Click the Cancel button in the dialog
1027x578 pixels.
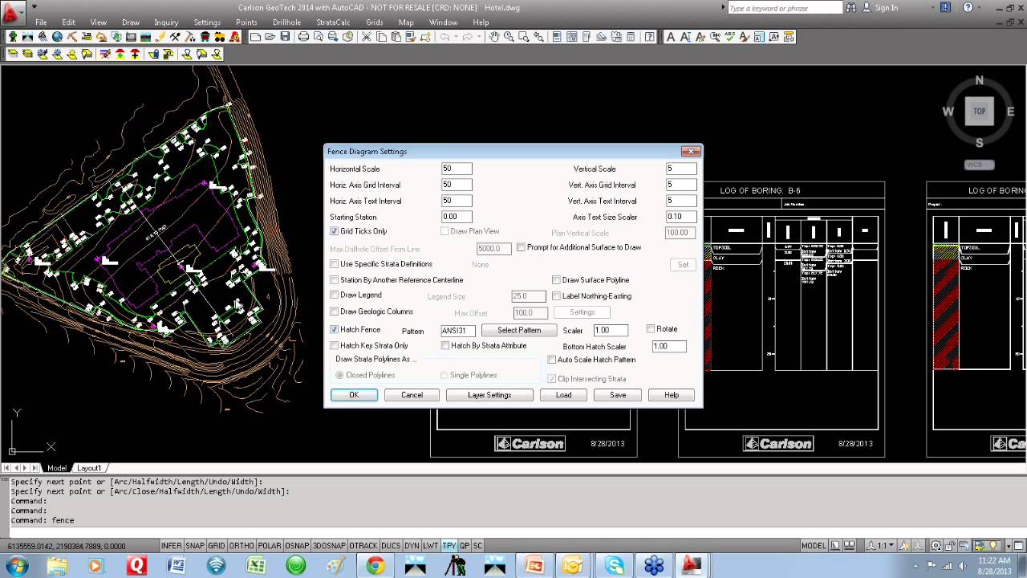(x=412, y=395)
